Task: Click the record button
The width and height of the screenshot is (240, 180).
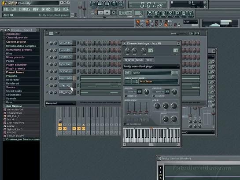Action: (114, 12)
